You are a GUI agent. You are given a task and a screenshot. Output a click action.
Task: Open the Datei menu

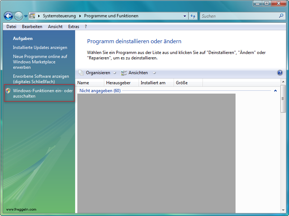12,27
